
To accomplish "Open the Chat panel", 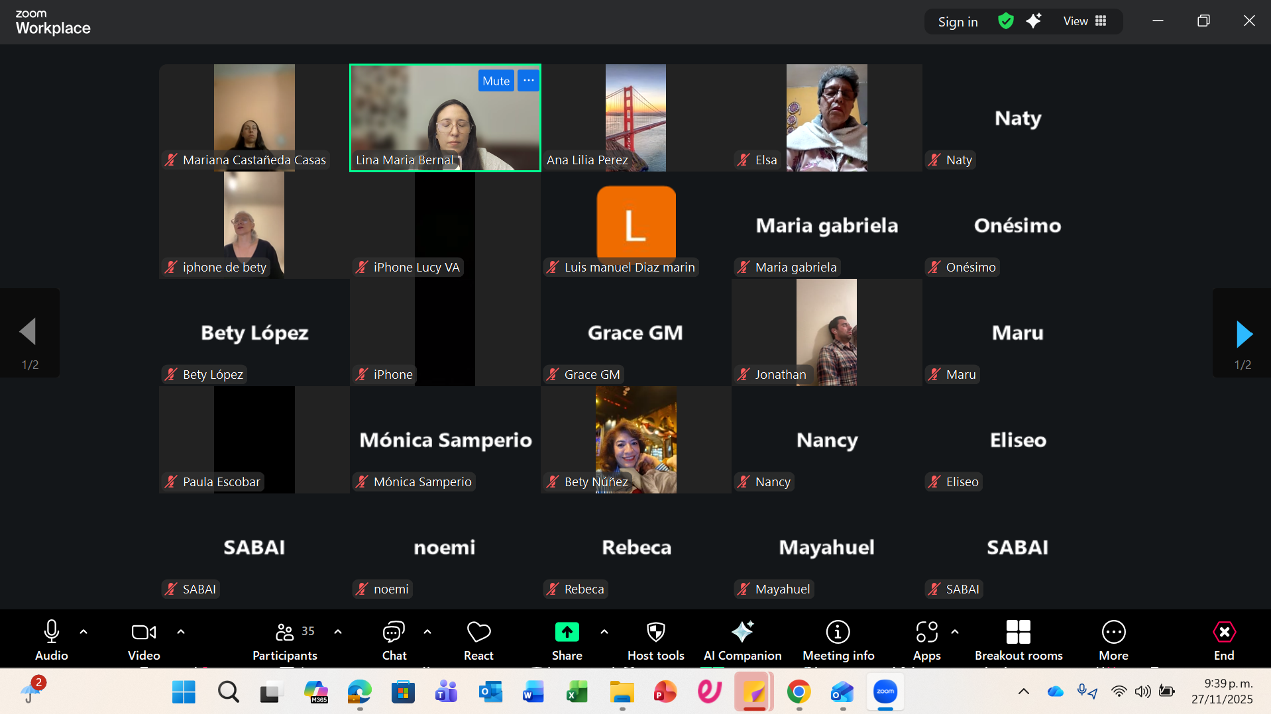I will 394,640.
